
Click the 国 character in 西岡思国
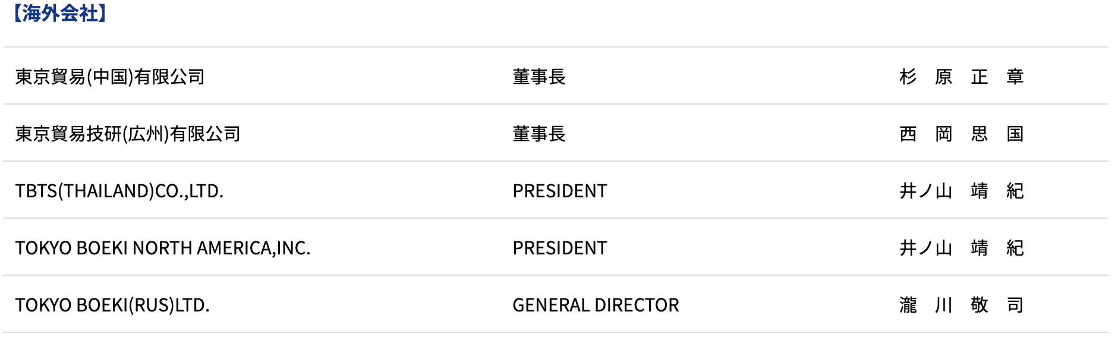click(x=1015, y=134)
